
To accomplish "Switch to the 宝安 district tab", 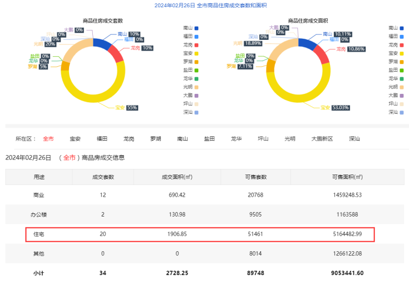I will tap(75, 139).
